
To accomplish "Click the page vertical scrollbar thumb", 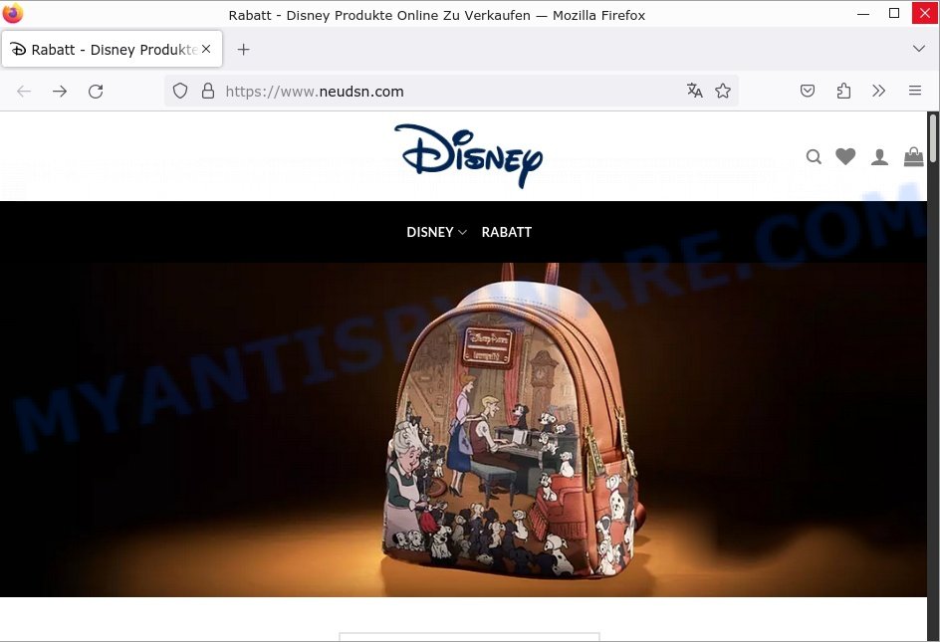I will (933, 139).
